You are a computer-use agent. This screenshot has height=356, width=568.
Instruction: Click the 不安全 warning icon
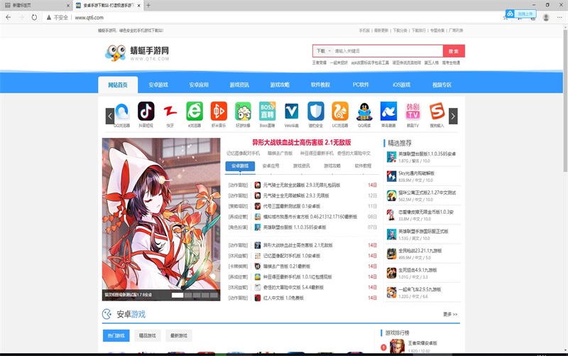49,17
